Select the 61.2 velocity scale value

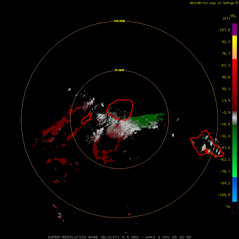[x=226, y=65]
